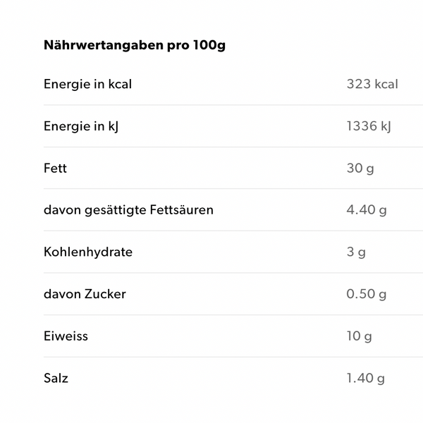Click the word Fettsäuren in the table
The height and width of the screenshot is (423, 423).
point(182,210)
